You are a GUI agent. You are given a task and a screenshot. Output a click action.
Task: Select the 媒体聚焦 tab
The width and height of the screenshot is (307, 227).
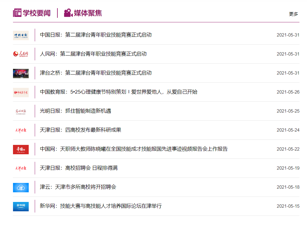[83, 13]
